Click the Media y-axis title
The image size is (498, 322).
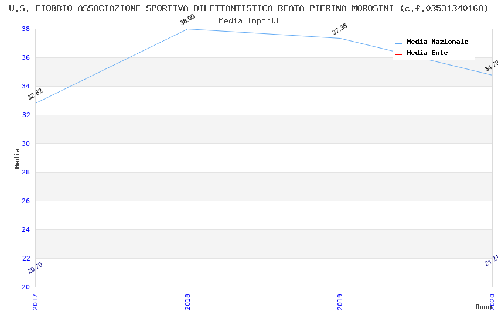(x=18, y=158)
